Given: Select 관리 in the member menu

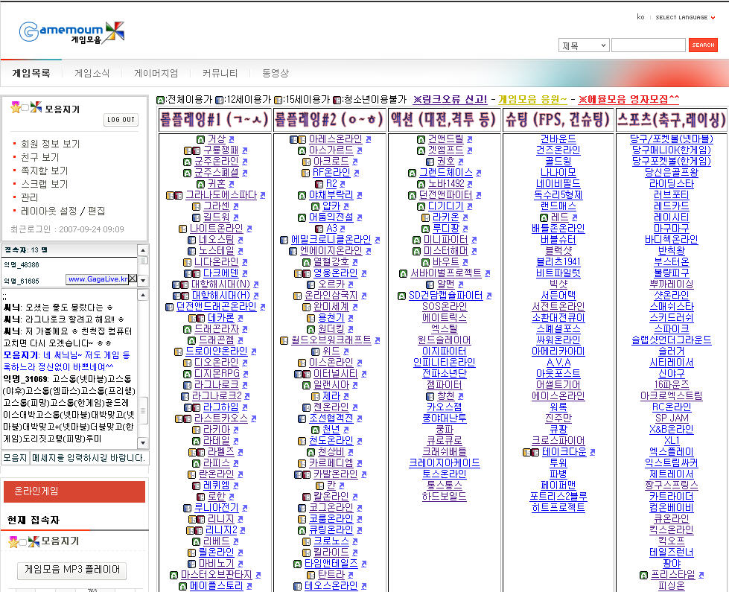Looking at the screenshot, I should (x=29, y=198).
